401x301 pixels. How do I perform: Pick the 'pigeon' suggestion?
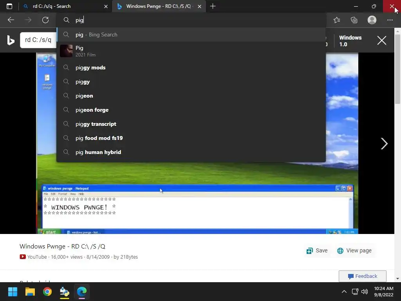click(x=191, y=96)
